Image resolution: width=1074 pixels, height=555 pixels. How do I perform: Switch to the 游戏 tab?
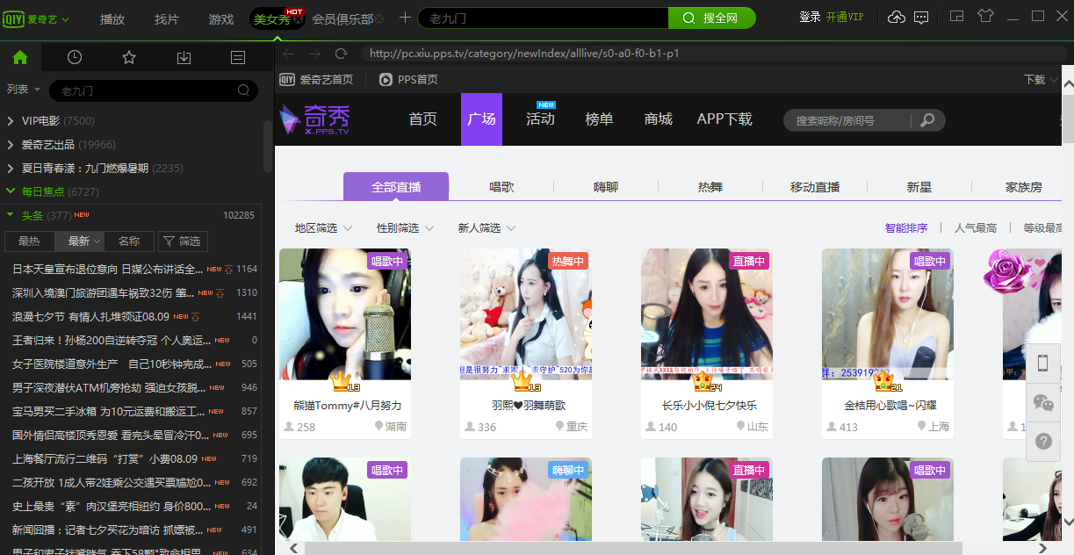point(221,18)
